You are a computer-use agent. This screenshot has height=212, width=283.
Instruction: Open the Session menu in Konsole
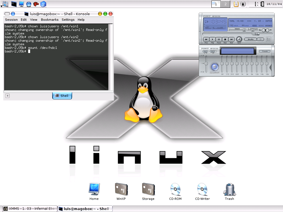pos(11,20)
